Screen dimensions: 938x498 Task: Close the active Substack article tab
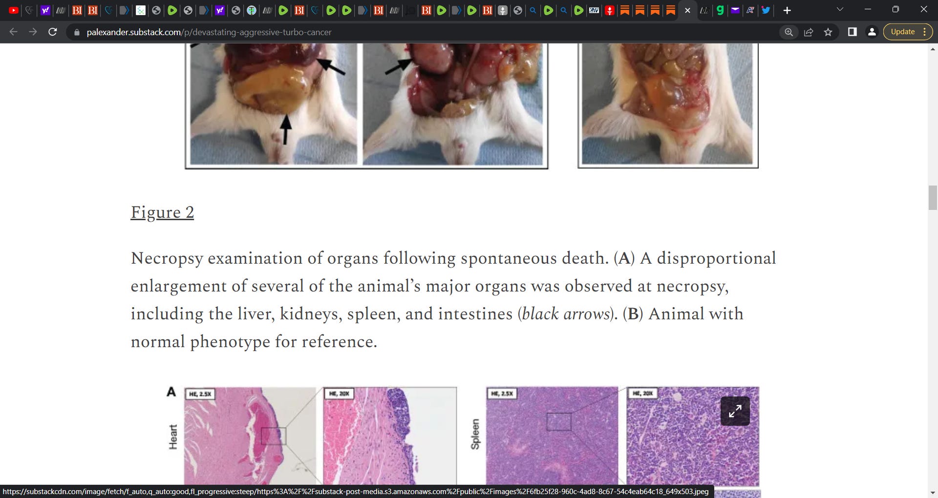[x=688, y=10]
